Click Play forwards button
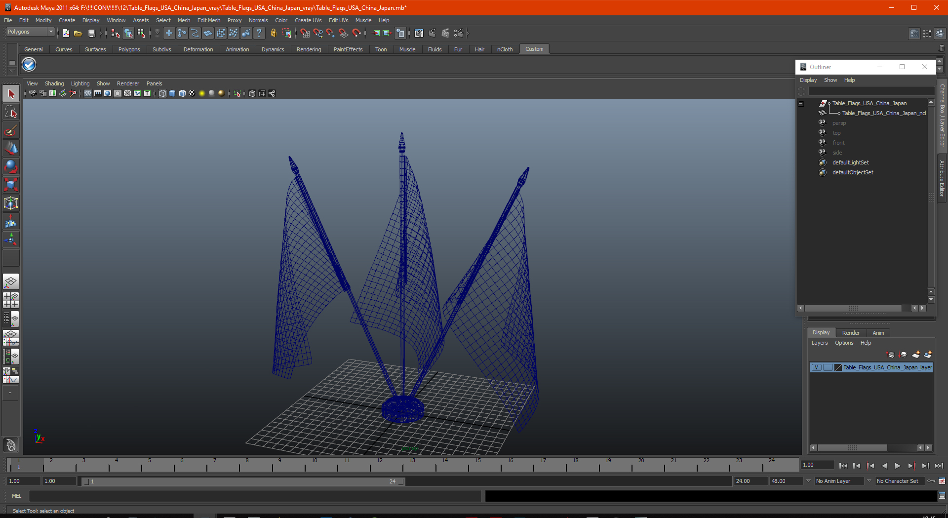Screen dimensions: 948x518 pyautogui.click(x=898, y=466)
